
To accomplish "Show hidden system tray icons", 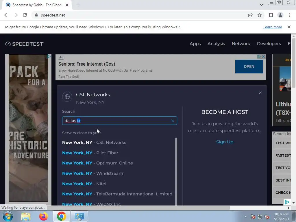I will pos(246,217).
